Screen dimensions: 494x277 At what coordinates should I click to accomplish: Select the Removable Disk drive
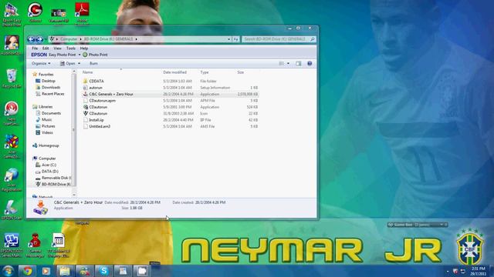[56, 178]
